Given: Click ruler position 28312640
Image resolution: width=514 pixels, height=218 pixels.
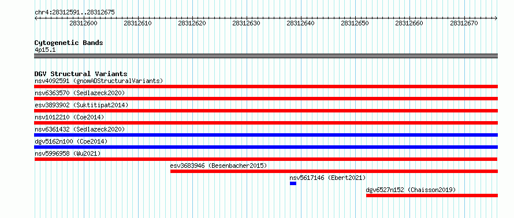Looking at the screenshot, I should pos(300,23).
